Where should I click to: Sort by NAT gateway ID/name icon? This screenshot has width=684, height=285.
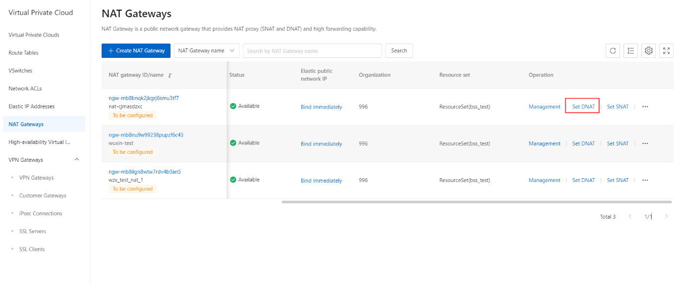click(170, 75)
